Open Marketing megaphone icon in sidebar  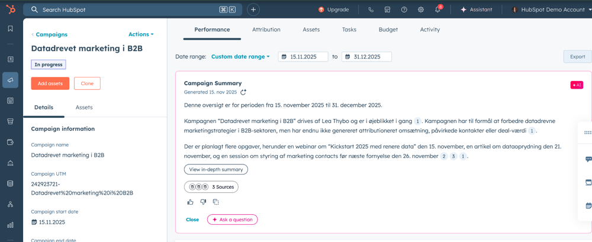tap(10, 80)
